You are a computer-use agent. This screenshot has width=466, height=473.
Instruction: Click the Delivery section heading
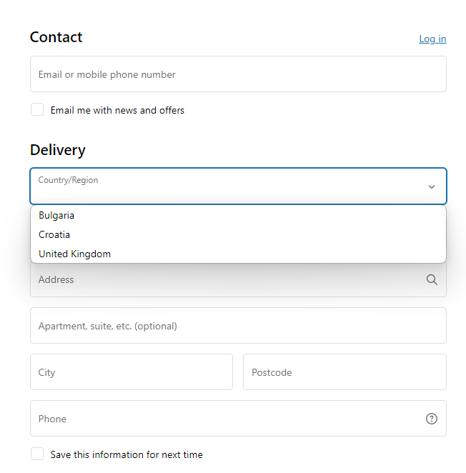click(58, 150)
